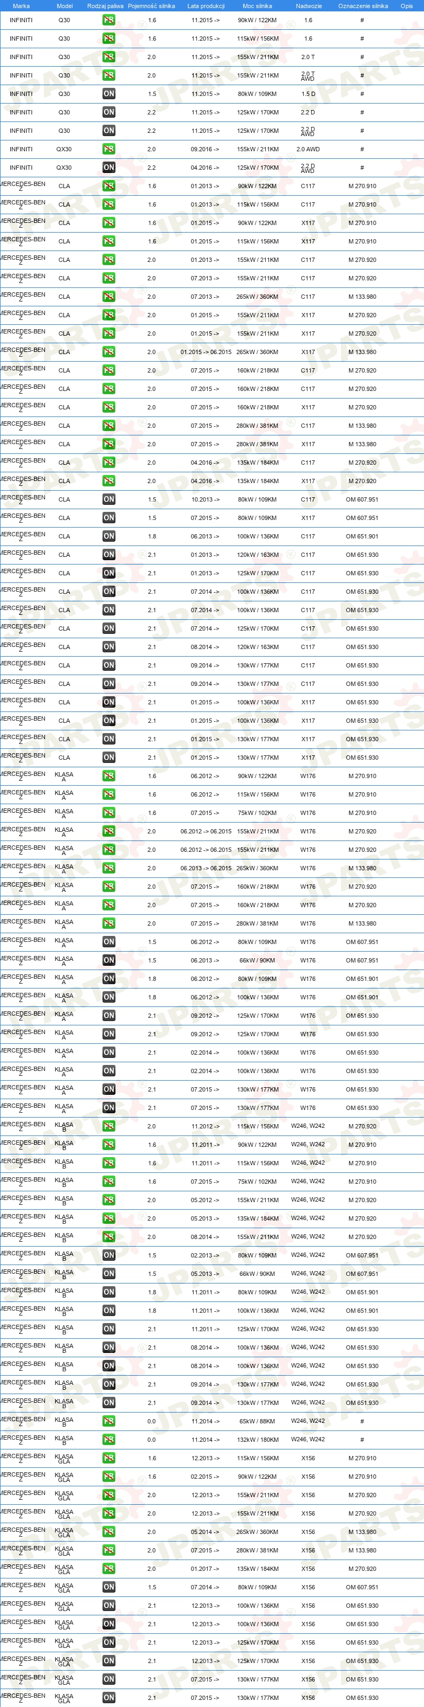Click petrol icon for Klasa B 2.0 11.2012 115kW

pos(108,1126)
